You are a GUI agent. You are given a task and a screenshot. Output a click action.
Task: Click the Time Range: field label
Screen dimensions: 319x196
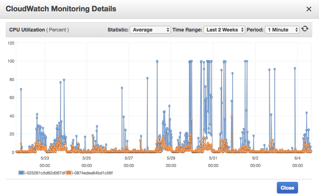point(187,30)
